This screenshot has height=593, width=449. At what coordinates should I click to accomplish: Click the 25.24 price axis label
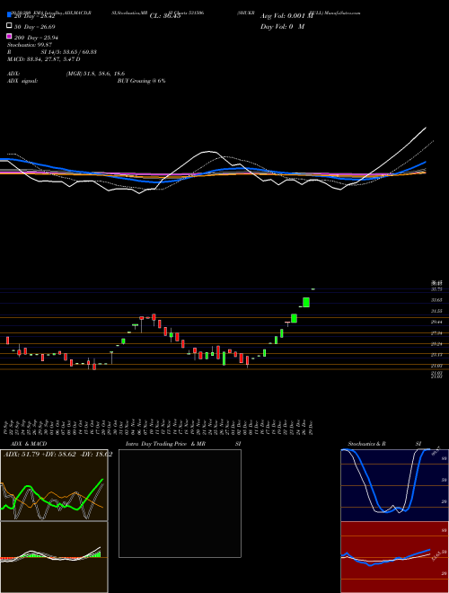click(437, 344)
